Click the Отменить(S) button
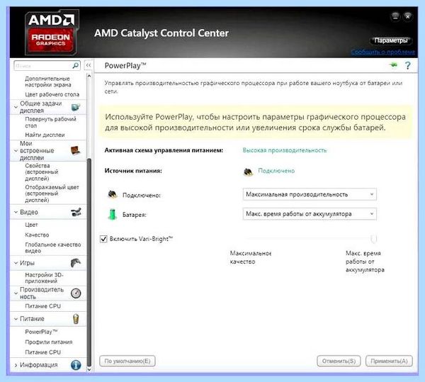Viewport: 425px width, 382px height. (339, 361)
